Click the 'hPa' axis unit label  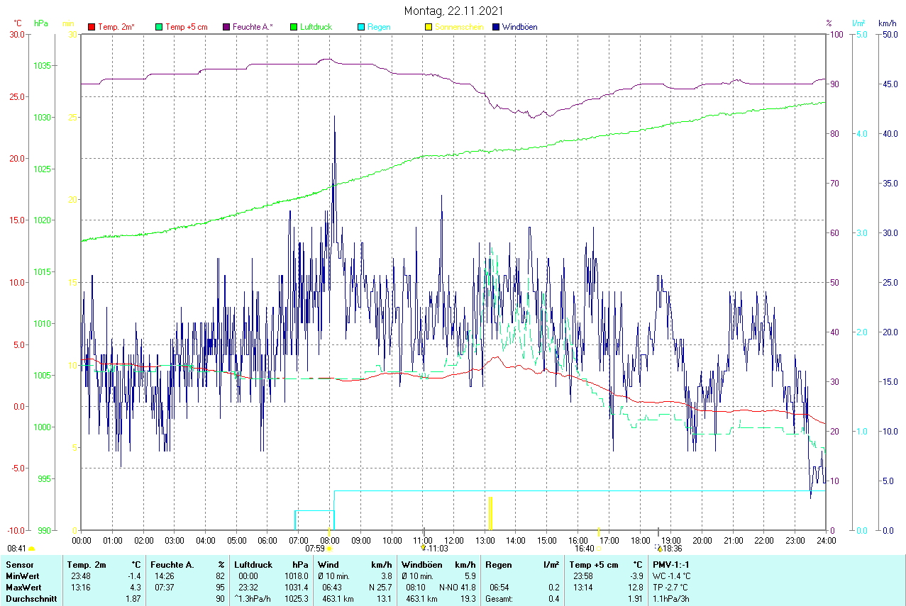click(41, 23)
